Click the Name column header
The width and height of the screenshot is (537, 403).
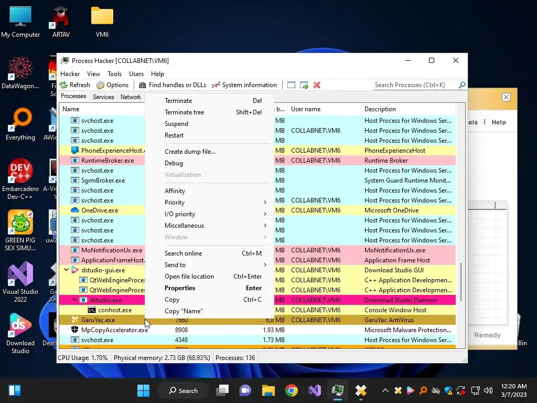pos(102,109)
